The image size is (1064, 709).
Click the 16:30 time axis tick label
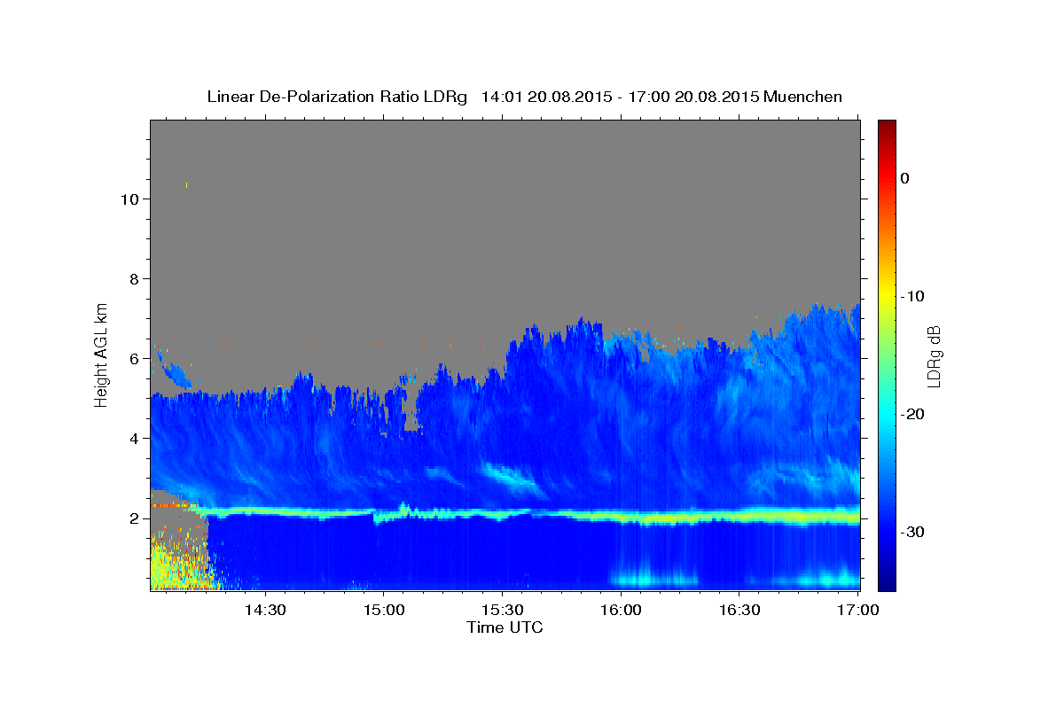(x=739, y=611)
